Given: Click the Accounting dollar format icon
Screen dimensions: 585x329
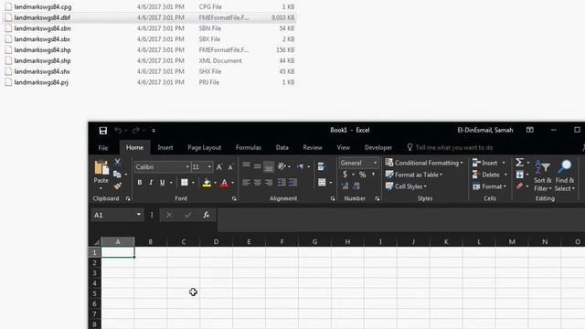Looking at the screenshot, I should (346, 175).
